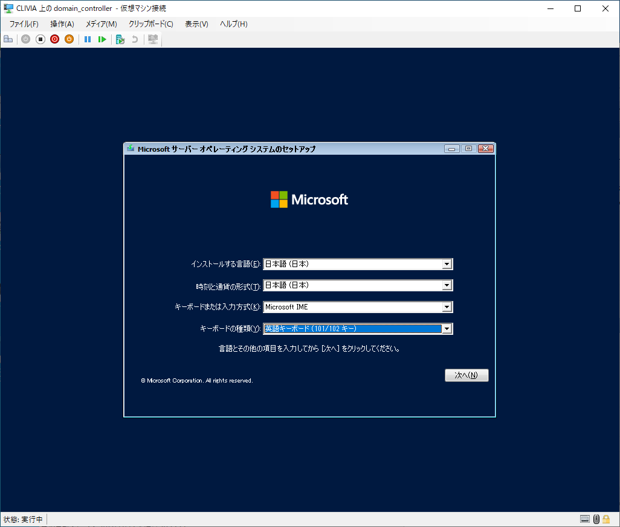Viewport: 620px width, 527px height.
Task: Click the grayed-out Start VM power icon
Action: point(26,39)
